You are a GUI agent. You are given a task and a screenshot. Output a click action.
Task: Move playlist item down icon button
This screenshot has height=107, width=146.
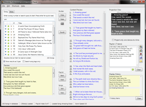[x=141, y=50]
